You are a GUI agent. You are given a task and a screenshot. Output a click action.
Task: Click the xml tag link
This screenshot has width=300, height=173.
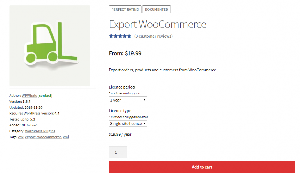pyautogui.click(x=66, y=137)
